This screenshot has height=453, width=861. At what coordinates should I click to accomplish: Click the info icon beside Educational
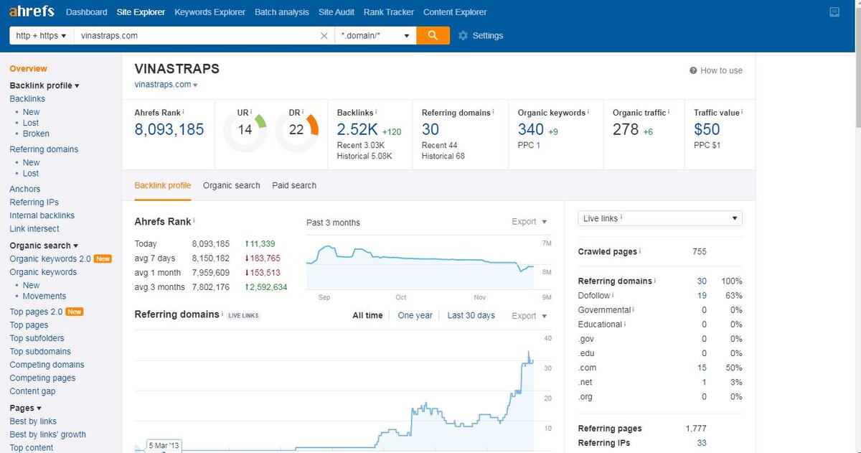[626, 324]
